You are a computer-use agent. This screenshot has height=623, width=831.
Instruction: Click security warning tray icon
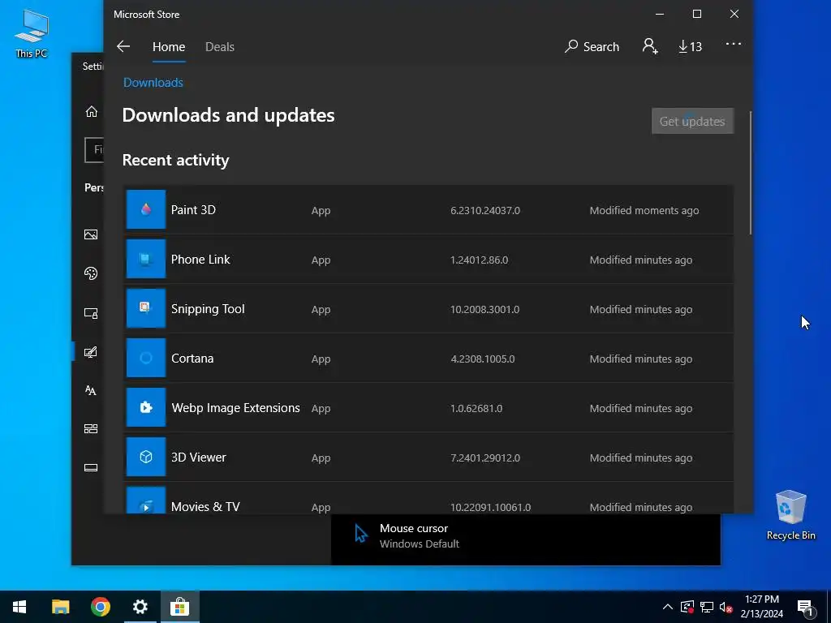[x=687, y=607]
